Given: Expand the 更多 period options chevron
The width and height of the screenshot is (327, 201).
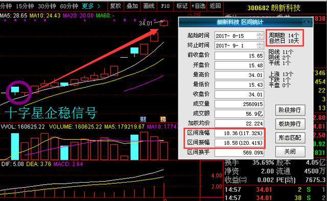Looking at the screenshot, I should pos(99,6).
